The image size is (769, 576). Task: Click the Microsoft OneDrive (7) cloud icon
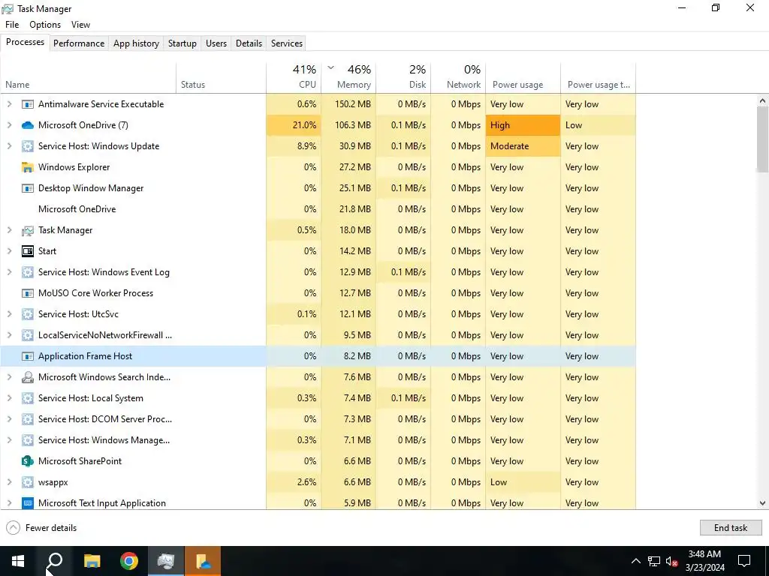coord(28,125)
